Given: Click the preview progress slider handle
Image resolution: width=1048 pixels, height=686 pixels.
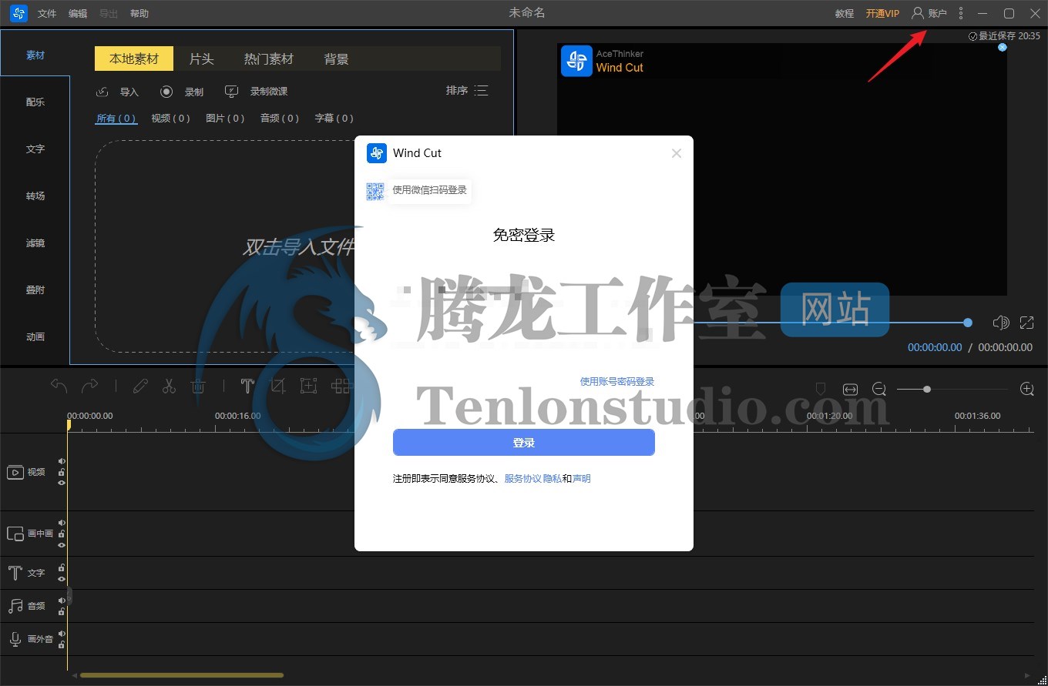Looking at the screenshot, I should pos(968,323).
